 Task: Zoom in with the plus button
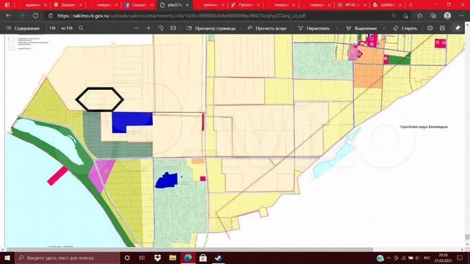pos(148,28)
